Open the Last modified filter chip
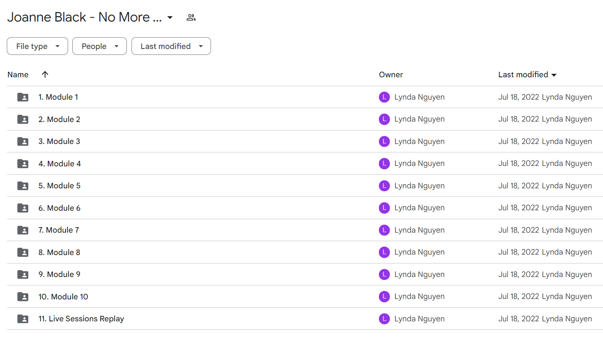Viewport: 603px width, 345px height. tap(171, 46)
